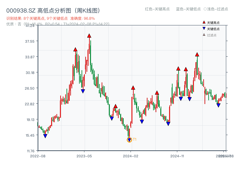
Task: Click the highest red triangle marker near 34
Action: click(x=197, y=55)
